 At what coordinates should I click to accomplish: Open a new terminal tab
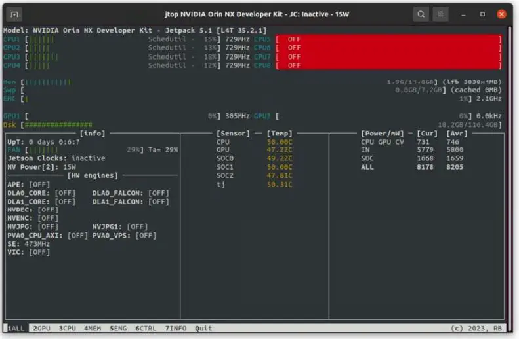pos(14,14)
